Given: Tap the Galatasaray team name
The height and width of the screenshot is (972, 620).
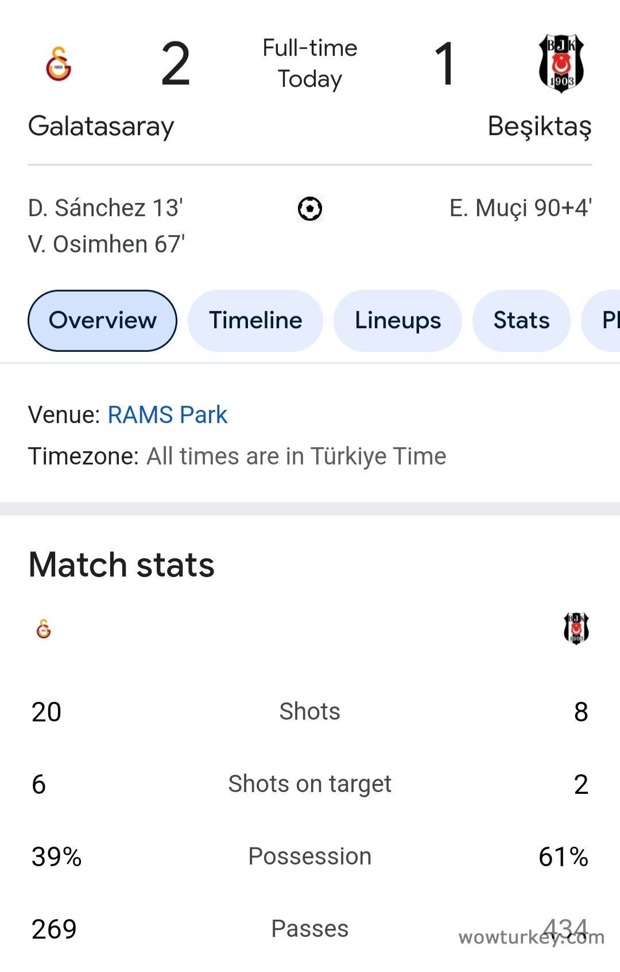Looking at the screenshot, I should (x=101, y=126).
